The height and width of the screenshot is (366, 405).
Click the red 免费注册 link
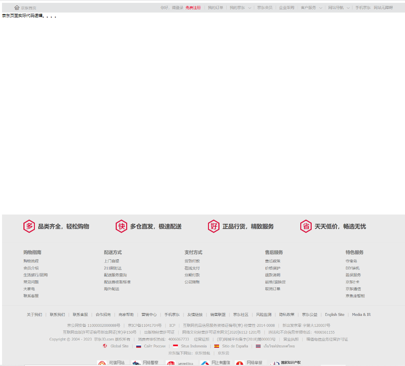tap(193, 8)
